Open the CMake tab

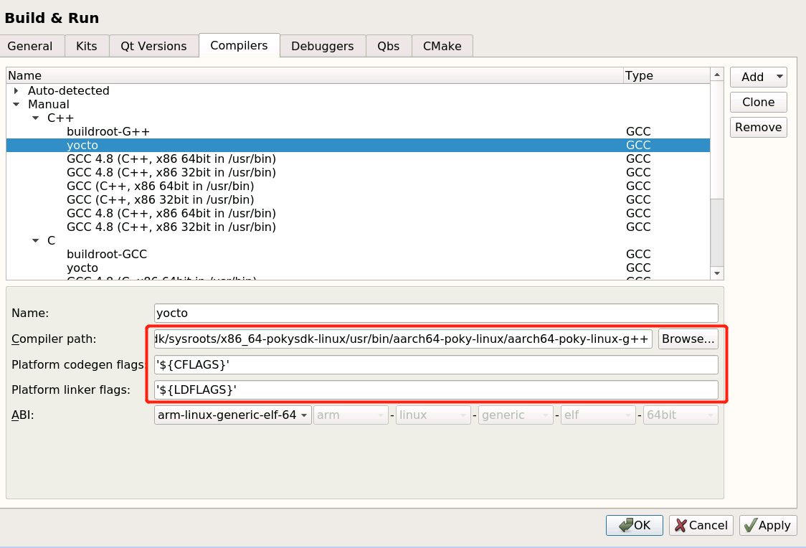(x=442, y=45)
